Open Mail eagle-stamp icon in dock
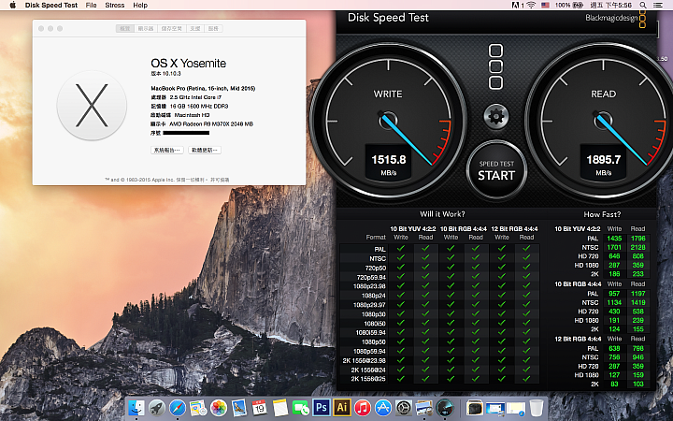Image resolution: width=673 pixels, height=421 pixels. tap(239, 407)
